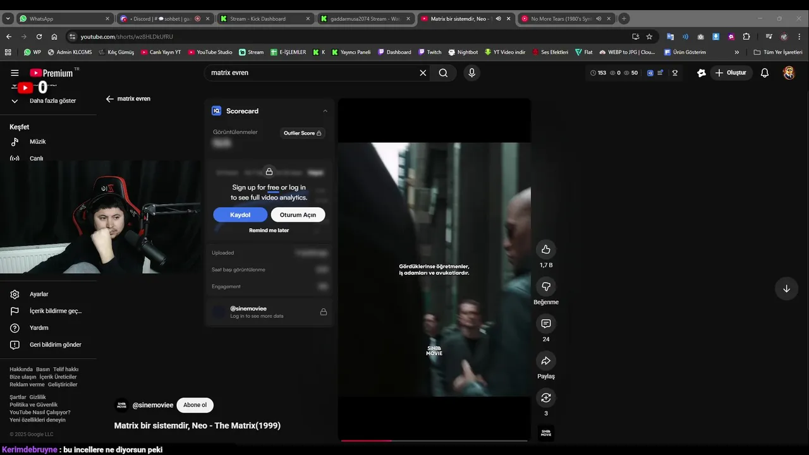Open the Chrome extensions puzzle icon
Screen dimensions: 809x455
(746, 37)
